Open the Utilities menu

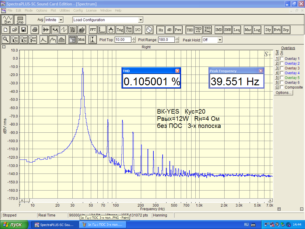point(65,10)
